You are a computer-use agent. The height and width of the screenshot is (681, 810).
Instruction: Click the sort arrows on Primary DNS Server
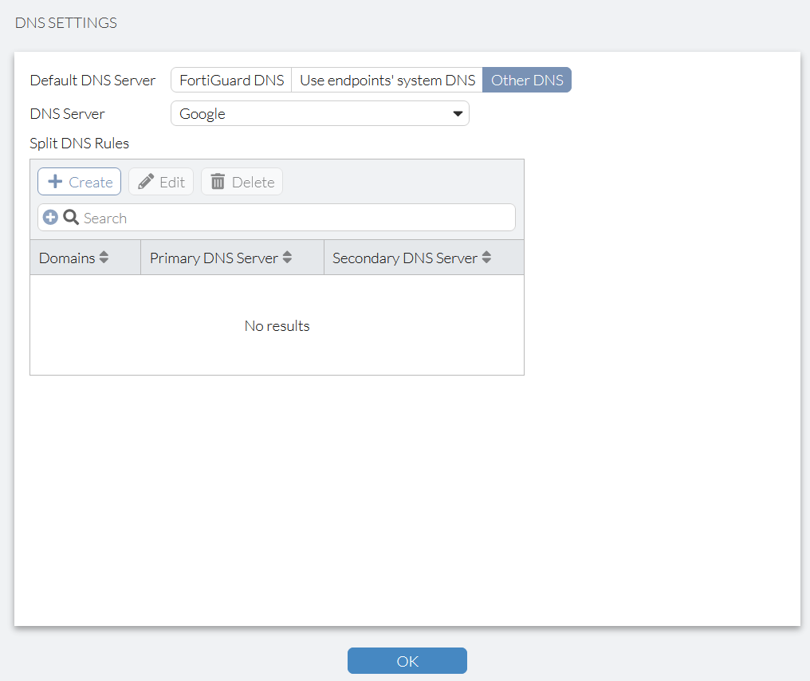click(x=287, y=257)
